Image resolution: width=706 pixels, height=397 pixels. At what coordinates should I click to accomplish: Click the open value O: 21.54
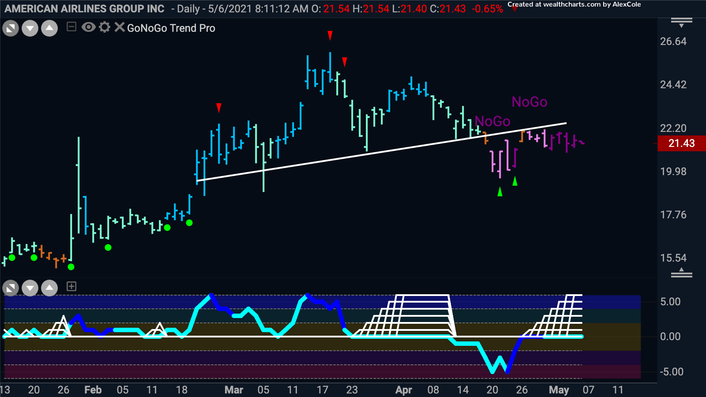point(330,9)
